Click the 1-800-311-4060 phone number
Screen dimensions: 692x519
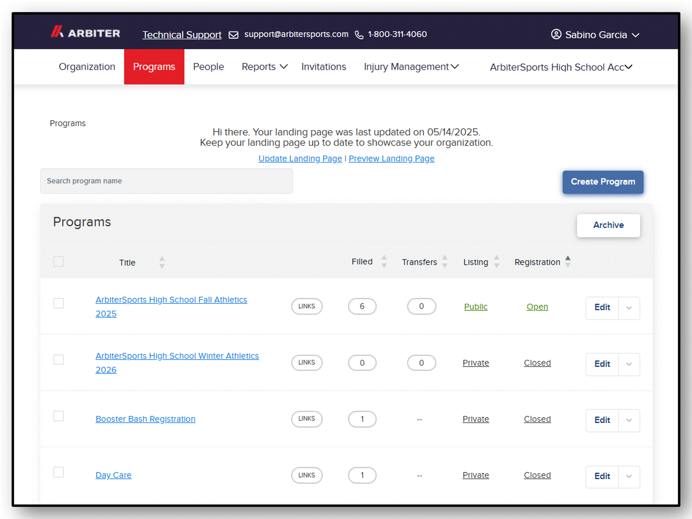pyautogui.click(x=397, y=34)
